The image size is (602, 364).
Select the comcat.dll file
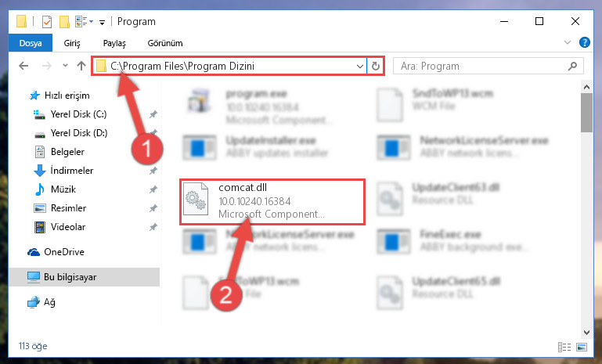pos(272,201)
